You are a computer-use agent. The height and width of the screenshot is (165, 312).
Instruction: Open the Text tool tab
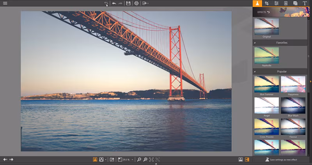[x=305, y=4]
